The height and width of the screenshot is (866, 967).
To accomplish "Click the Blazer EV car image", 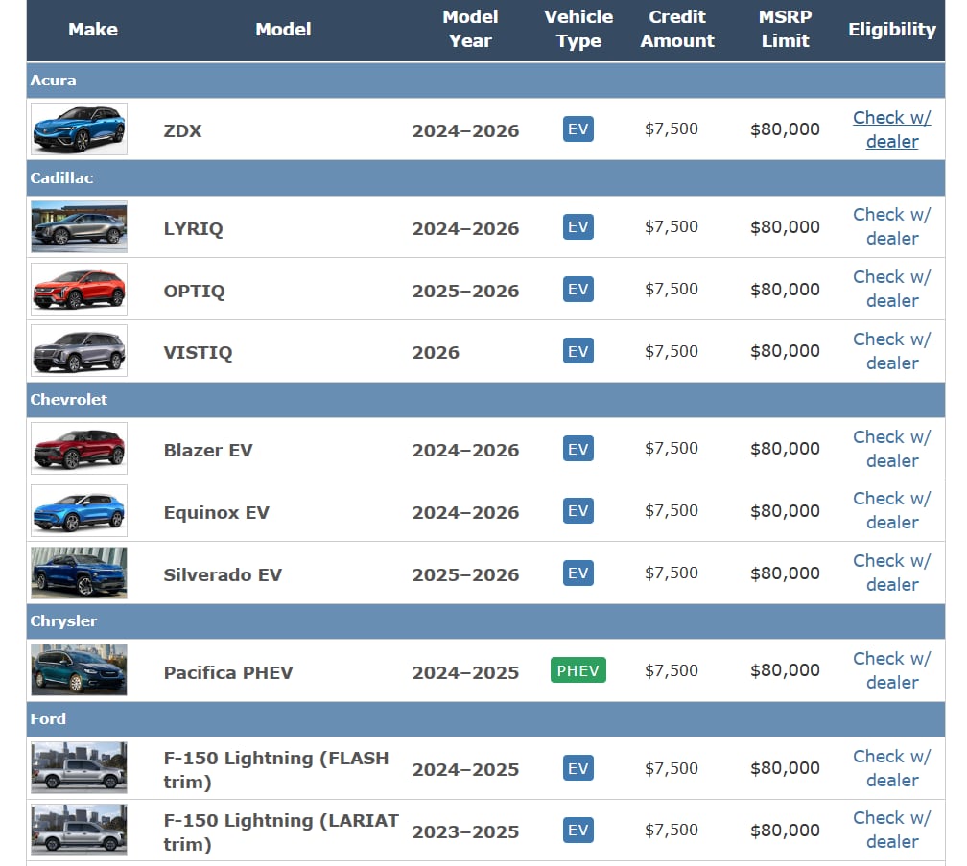I will click(79, 449).
